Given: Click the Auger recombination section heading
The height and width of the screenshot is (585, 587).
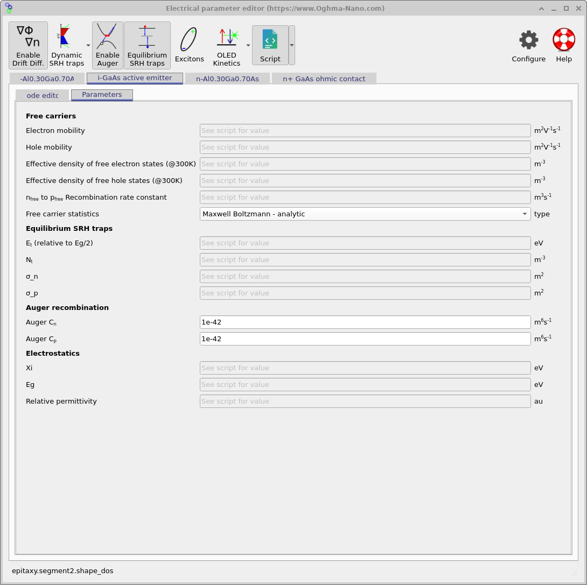Looking at the screenshot, I should pos(67,307).
